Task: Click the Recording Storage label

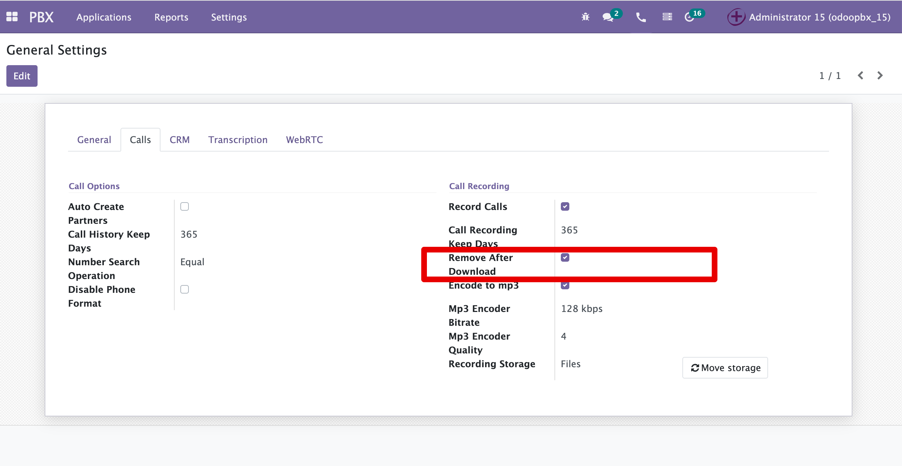Action: pyautogui.click(x=492, y=364)
